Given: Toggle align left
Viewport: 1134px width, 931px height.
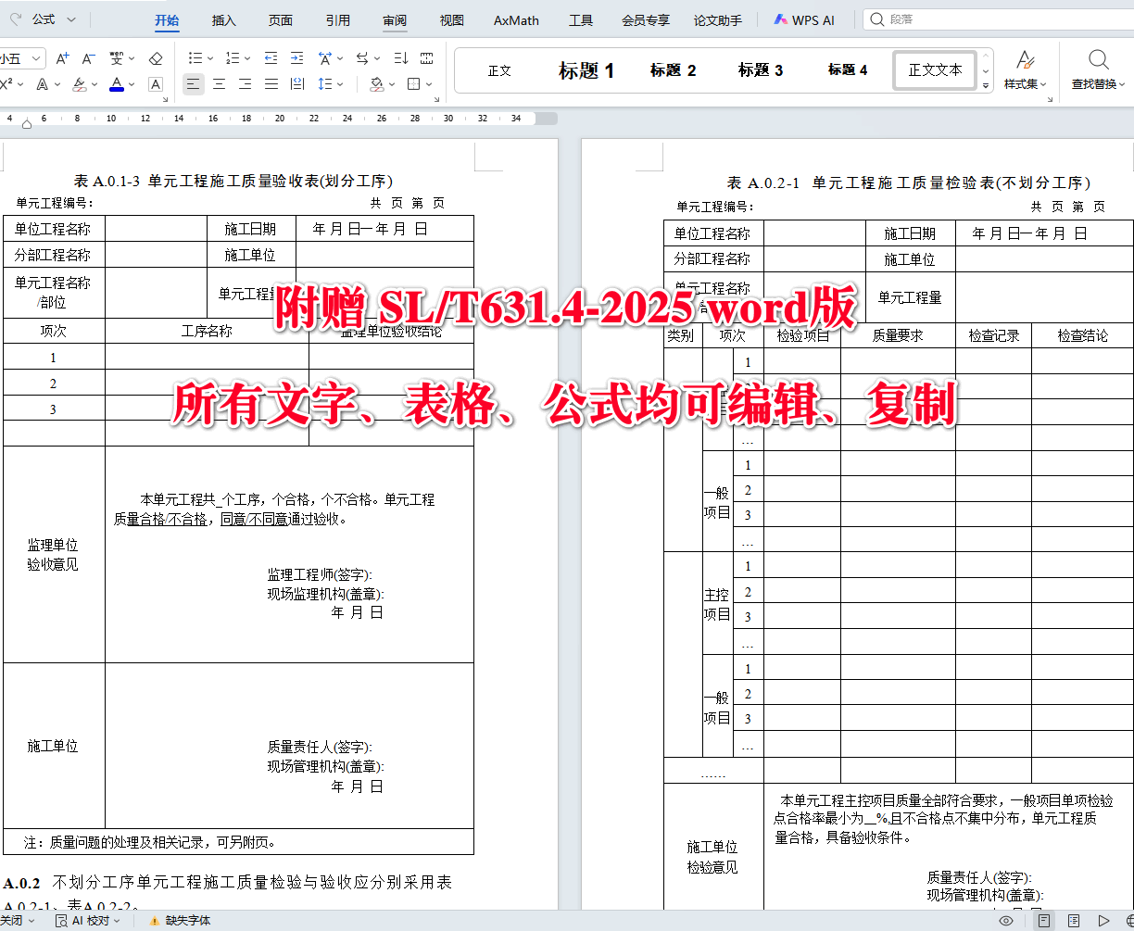Looking at the screenshot, I should (193, 84).
